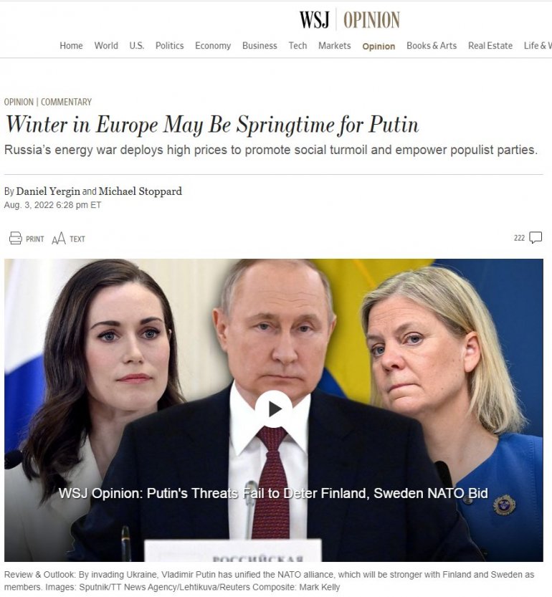Go to the Tech section
The image size is (552, 597).
(298, 46)
